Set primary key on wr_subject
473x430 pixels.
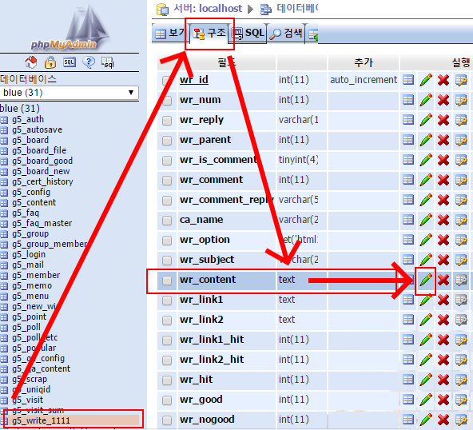point(461,260)
